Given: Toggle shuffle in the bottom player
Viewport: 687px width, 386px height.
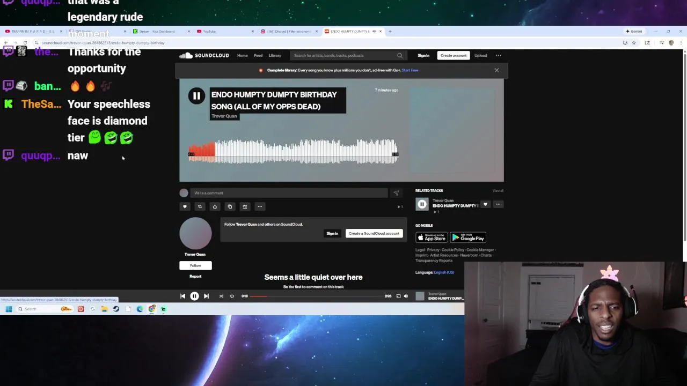Looking at the screenshot, I should [x=221, y=296].
